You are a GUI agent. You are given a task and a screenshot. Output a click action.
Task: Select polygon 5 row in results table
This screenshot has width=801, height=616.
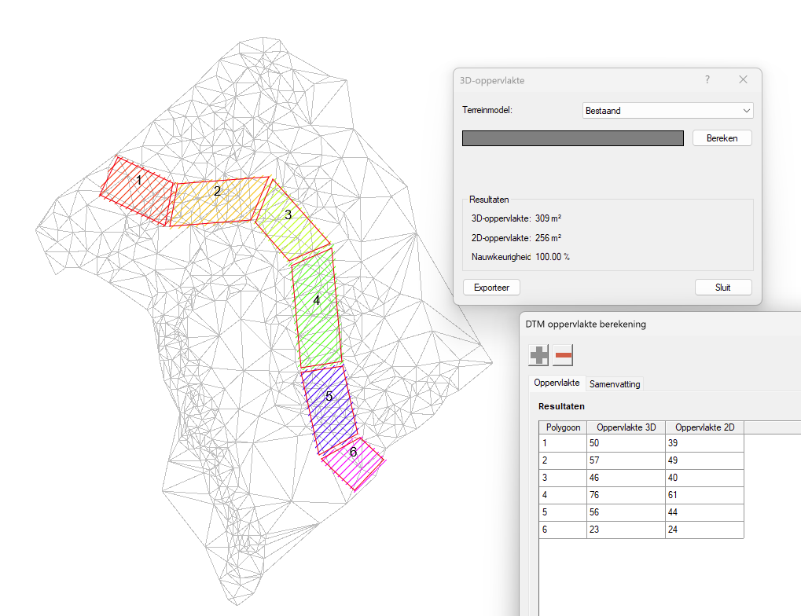(641, 512)
